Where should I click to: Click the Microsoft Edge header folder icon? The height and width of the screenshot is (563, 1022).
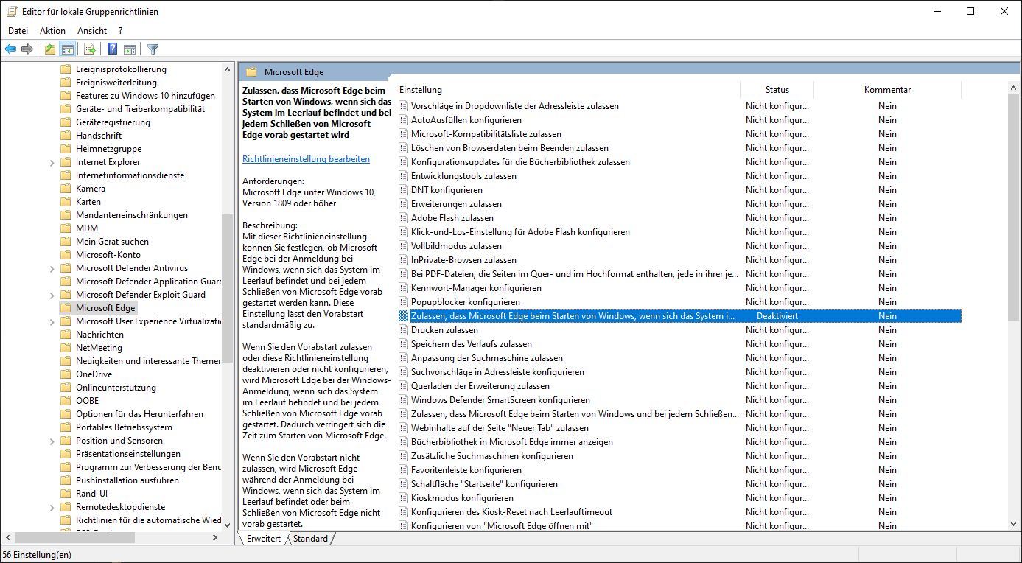coord(251,72)
